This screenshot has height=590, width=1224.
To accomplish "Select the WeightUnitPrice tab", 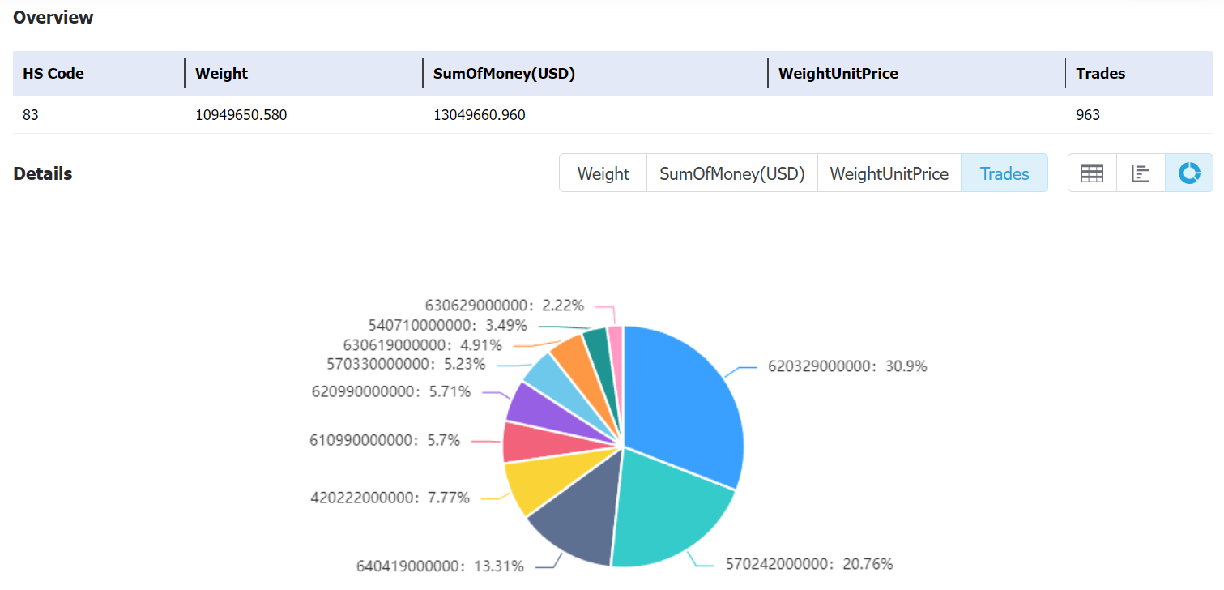I will pyautogui.click(x=889, y=173).
